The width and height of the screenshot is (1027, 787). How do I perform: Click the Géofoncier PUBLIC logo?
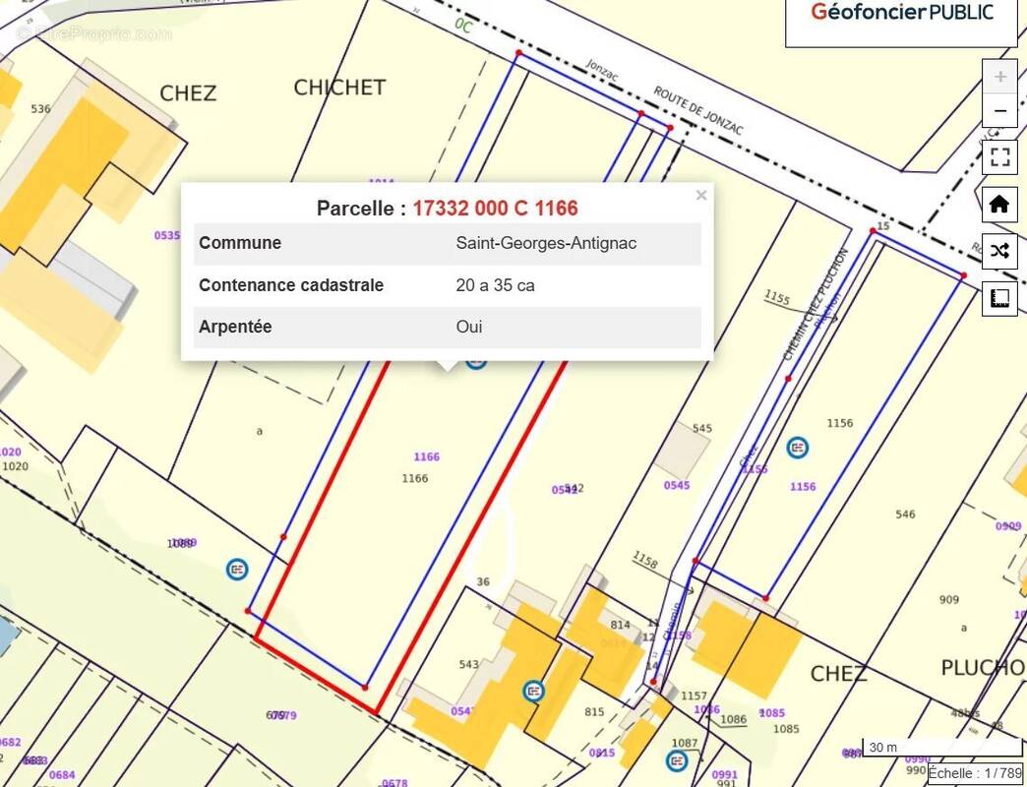[901, 13]
